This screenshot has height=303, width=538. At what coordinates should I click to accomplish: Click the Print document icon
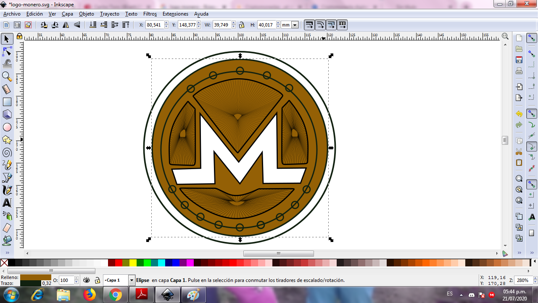[519, 71]
